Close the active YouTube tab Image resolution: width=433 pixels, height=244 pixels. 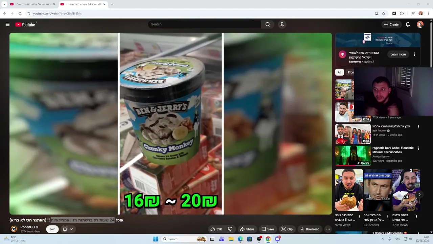click(x=105, y=4)
